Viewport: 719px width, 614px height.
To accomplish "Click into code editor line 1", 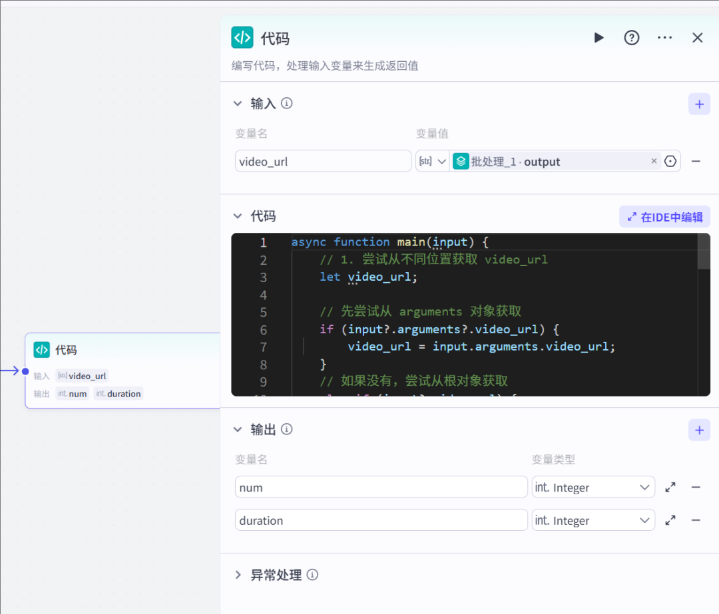I will pyautogui.click(x=389, y=242).
